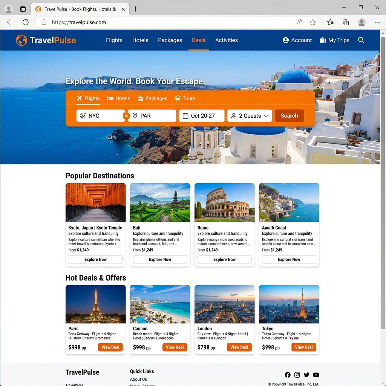This screenshot has height=386, width=386.
Task: Close the TravelPulse browser tab
Action: coord(123,9)
